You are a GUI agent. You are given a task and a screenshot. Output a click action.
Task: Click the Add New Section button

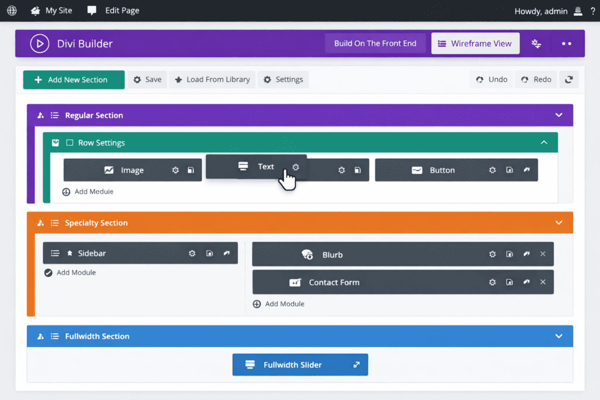[x=74, y=79]
